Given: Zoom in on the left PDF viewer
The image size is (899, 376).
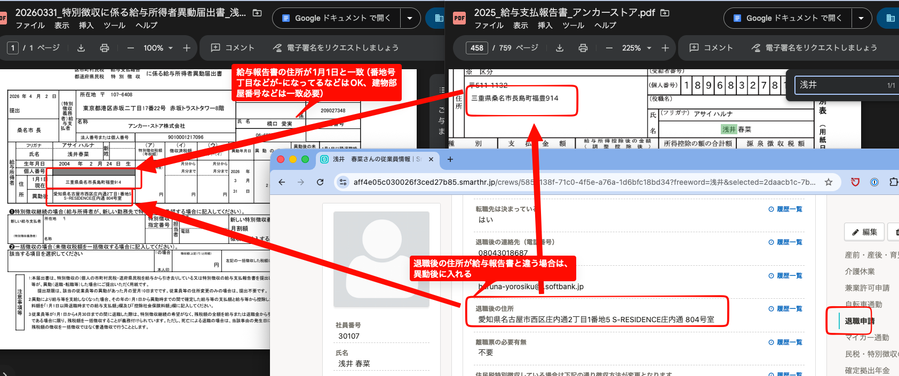Looking at the screenshot, I should point(187,48).
